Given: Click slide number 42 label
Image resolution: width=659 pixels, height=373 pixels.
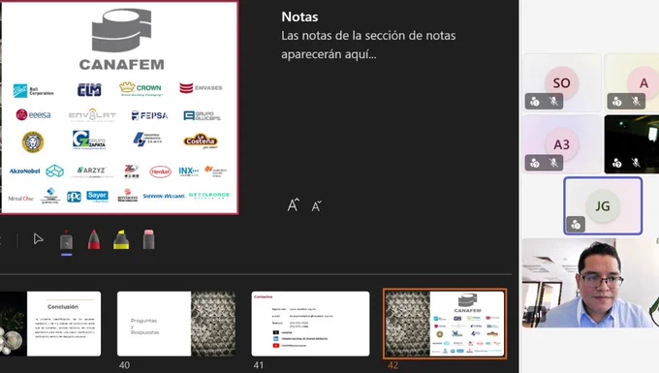Looking at the screenshot, I should pos(392,365).
